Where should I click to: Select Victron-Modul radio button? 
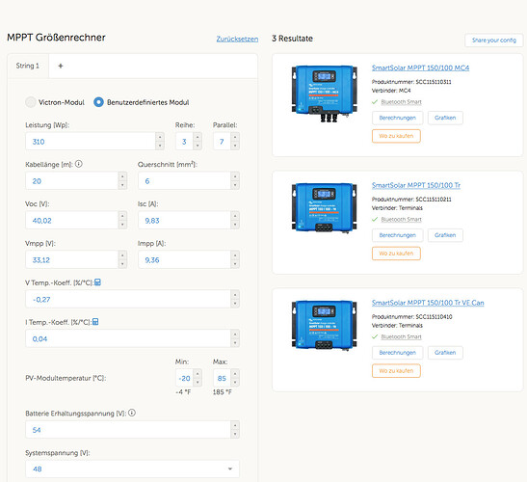pyautogui.click(x=31, y=102)
